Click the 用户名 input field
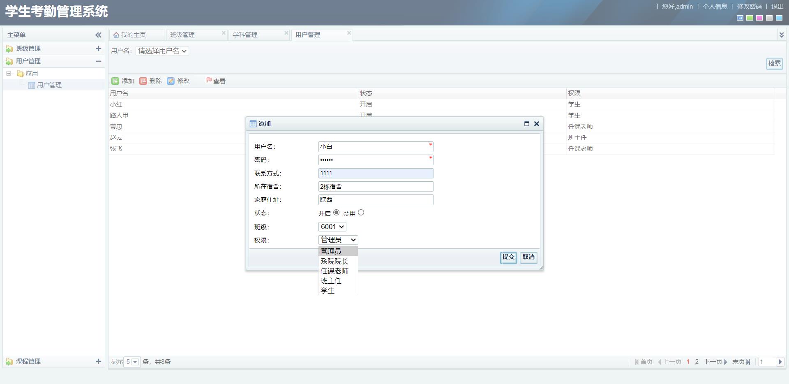This screenshot has height=384, width=789. (376, 147)
